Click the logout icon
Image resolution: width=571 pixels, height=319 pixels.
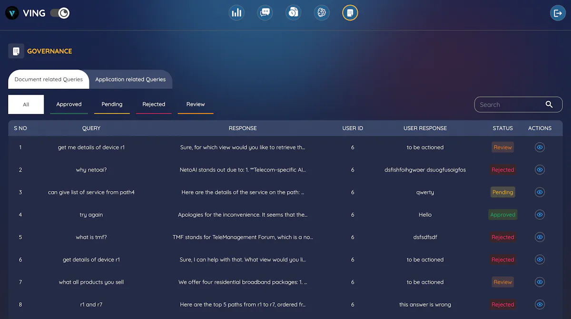point(558,13)
